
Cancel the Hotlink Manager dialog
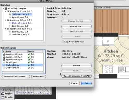[74, 83]
